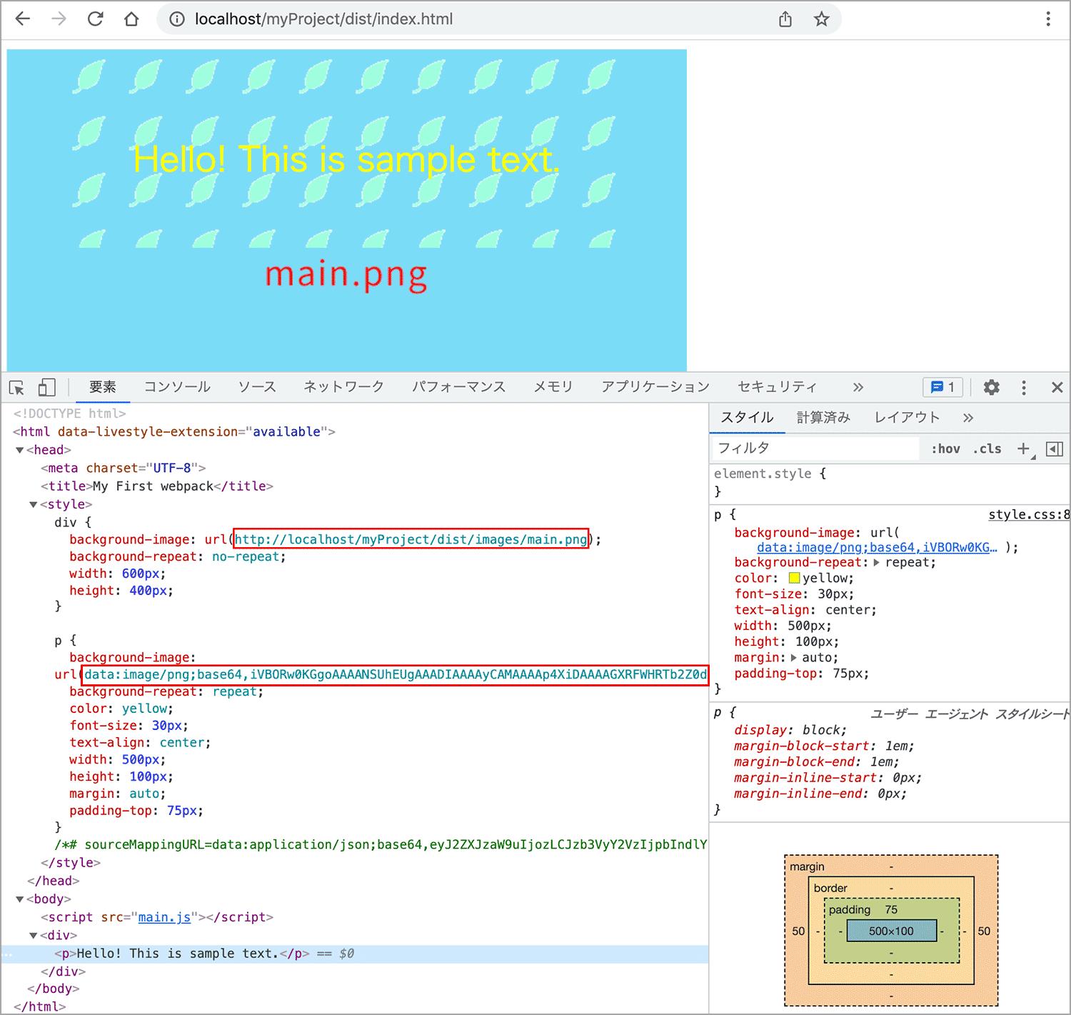Focus the フィルタ styles filter field
This screenshot has width=1071, height=1015.
pos(816,449)
